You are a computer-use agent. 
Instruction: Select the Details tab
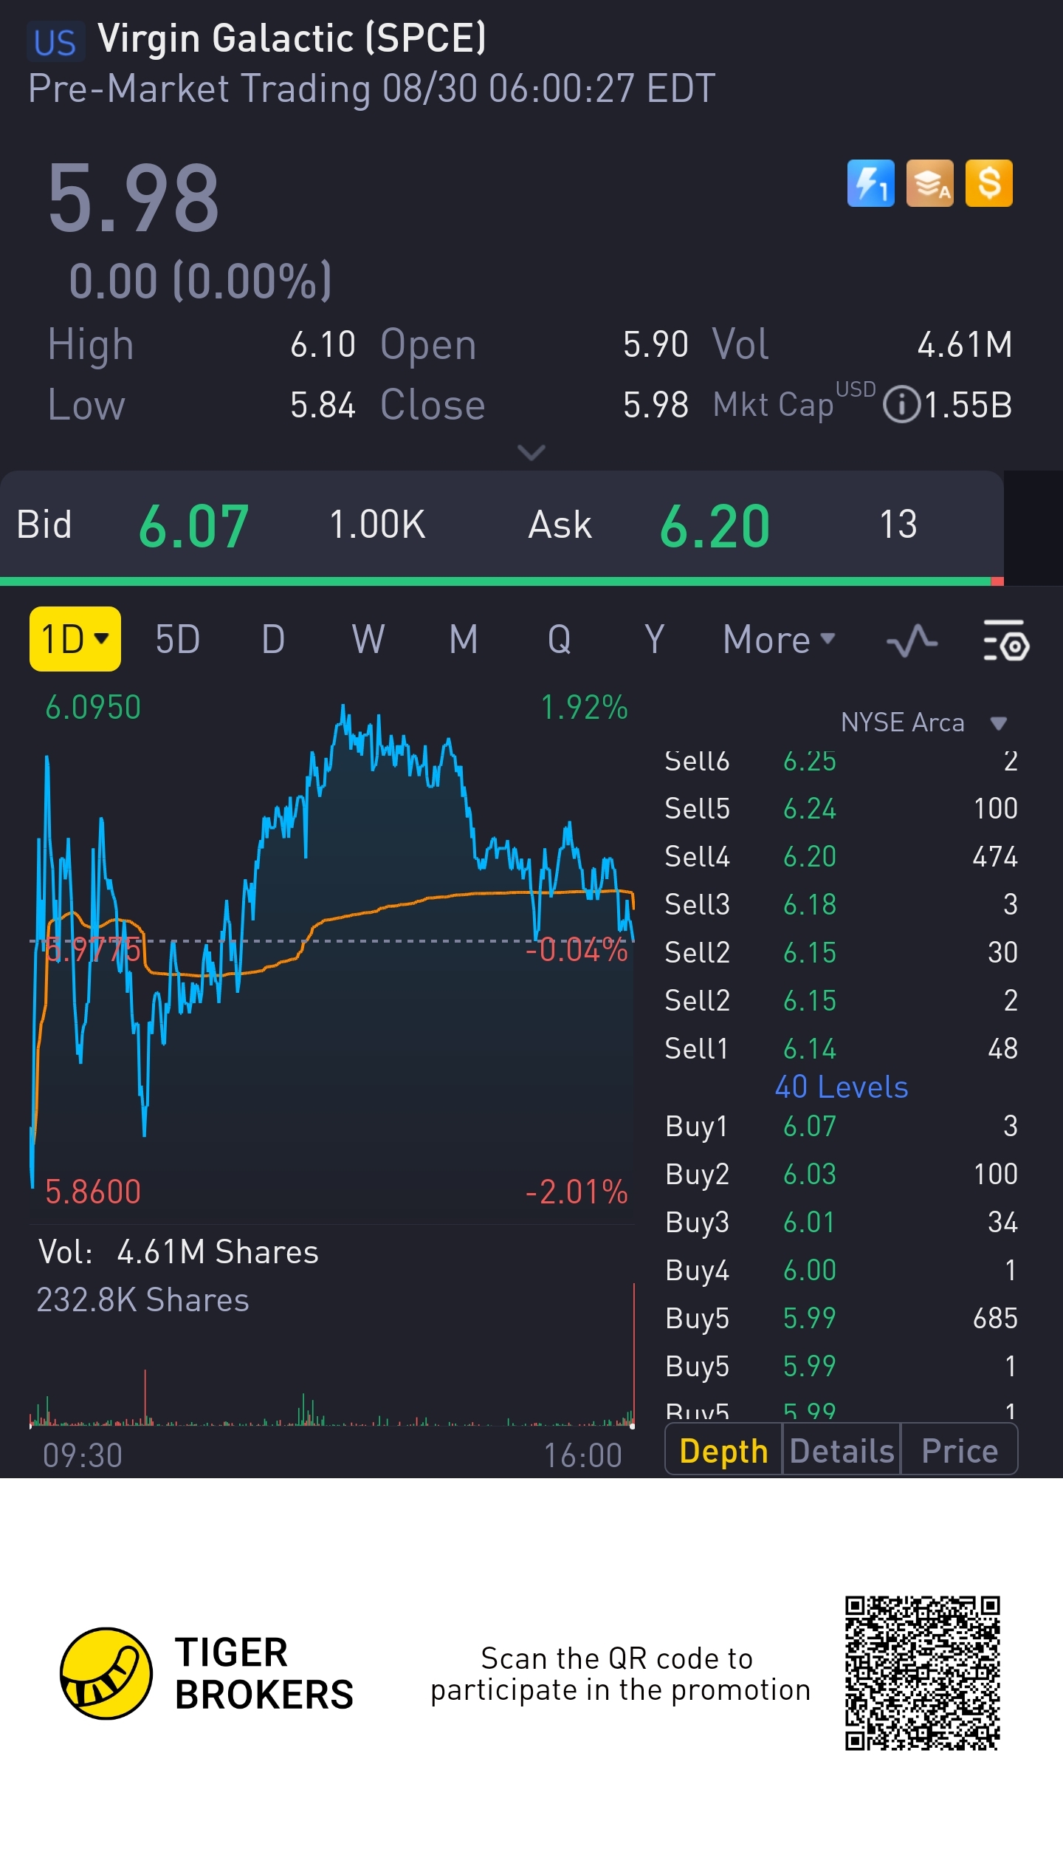pos(842,1450)
